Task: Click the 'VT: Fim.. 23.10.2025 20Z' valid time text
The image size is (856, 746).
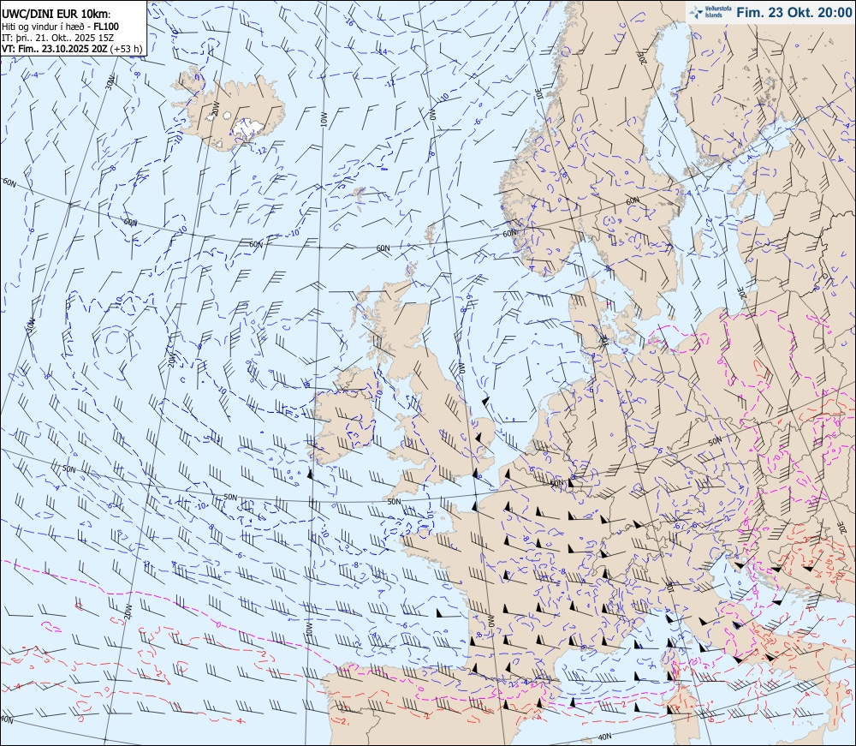Action: (x=55, y=49)
